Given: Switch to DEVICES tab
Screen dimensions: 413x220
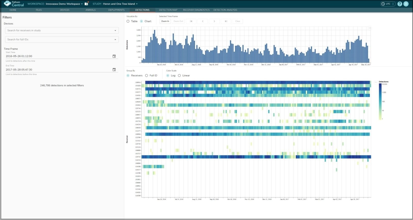Looking at the screenshot, I should (65, 10).
